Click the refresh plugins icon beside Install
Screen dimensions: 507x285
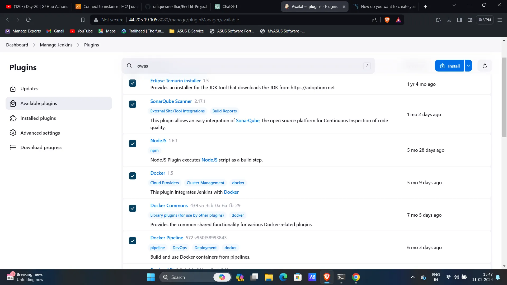[485, 66]
